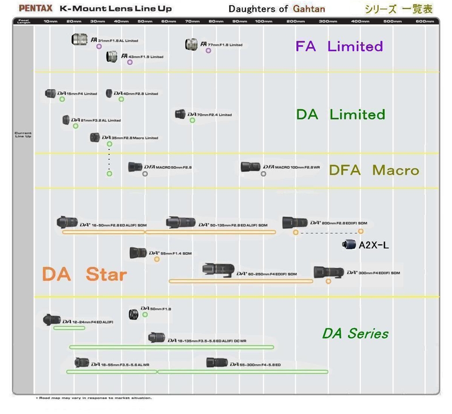Click the 600mm focal length scale label
452x414 pixels.
425,21
